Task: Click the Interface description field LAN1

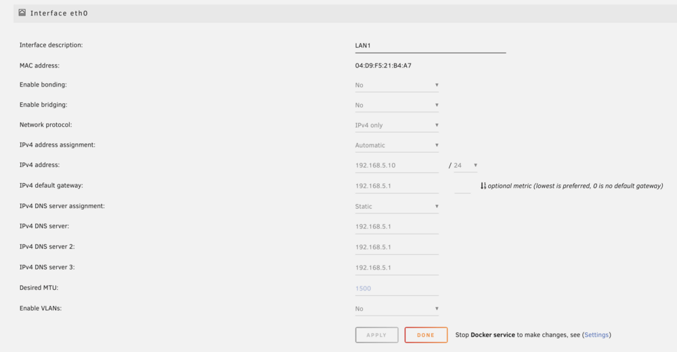Action: tap(430, 46)
